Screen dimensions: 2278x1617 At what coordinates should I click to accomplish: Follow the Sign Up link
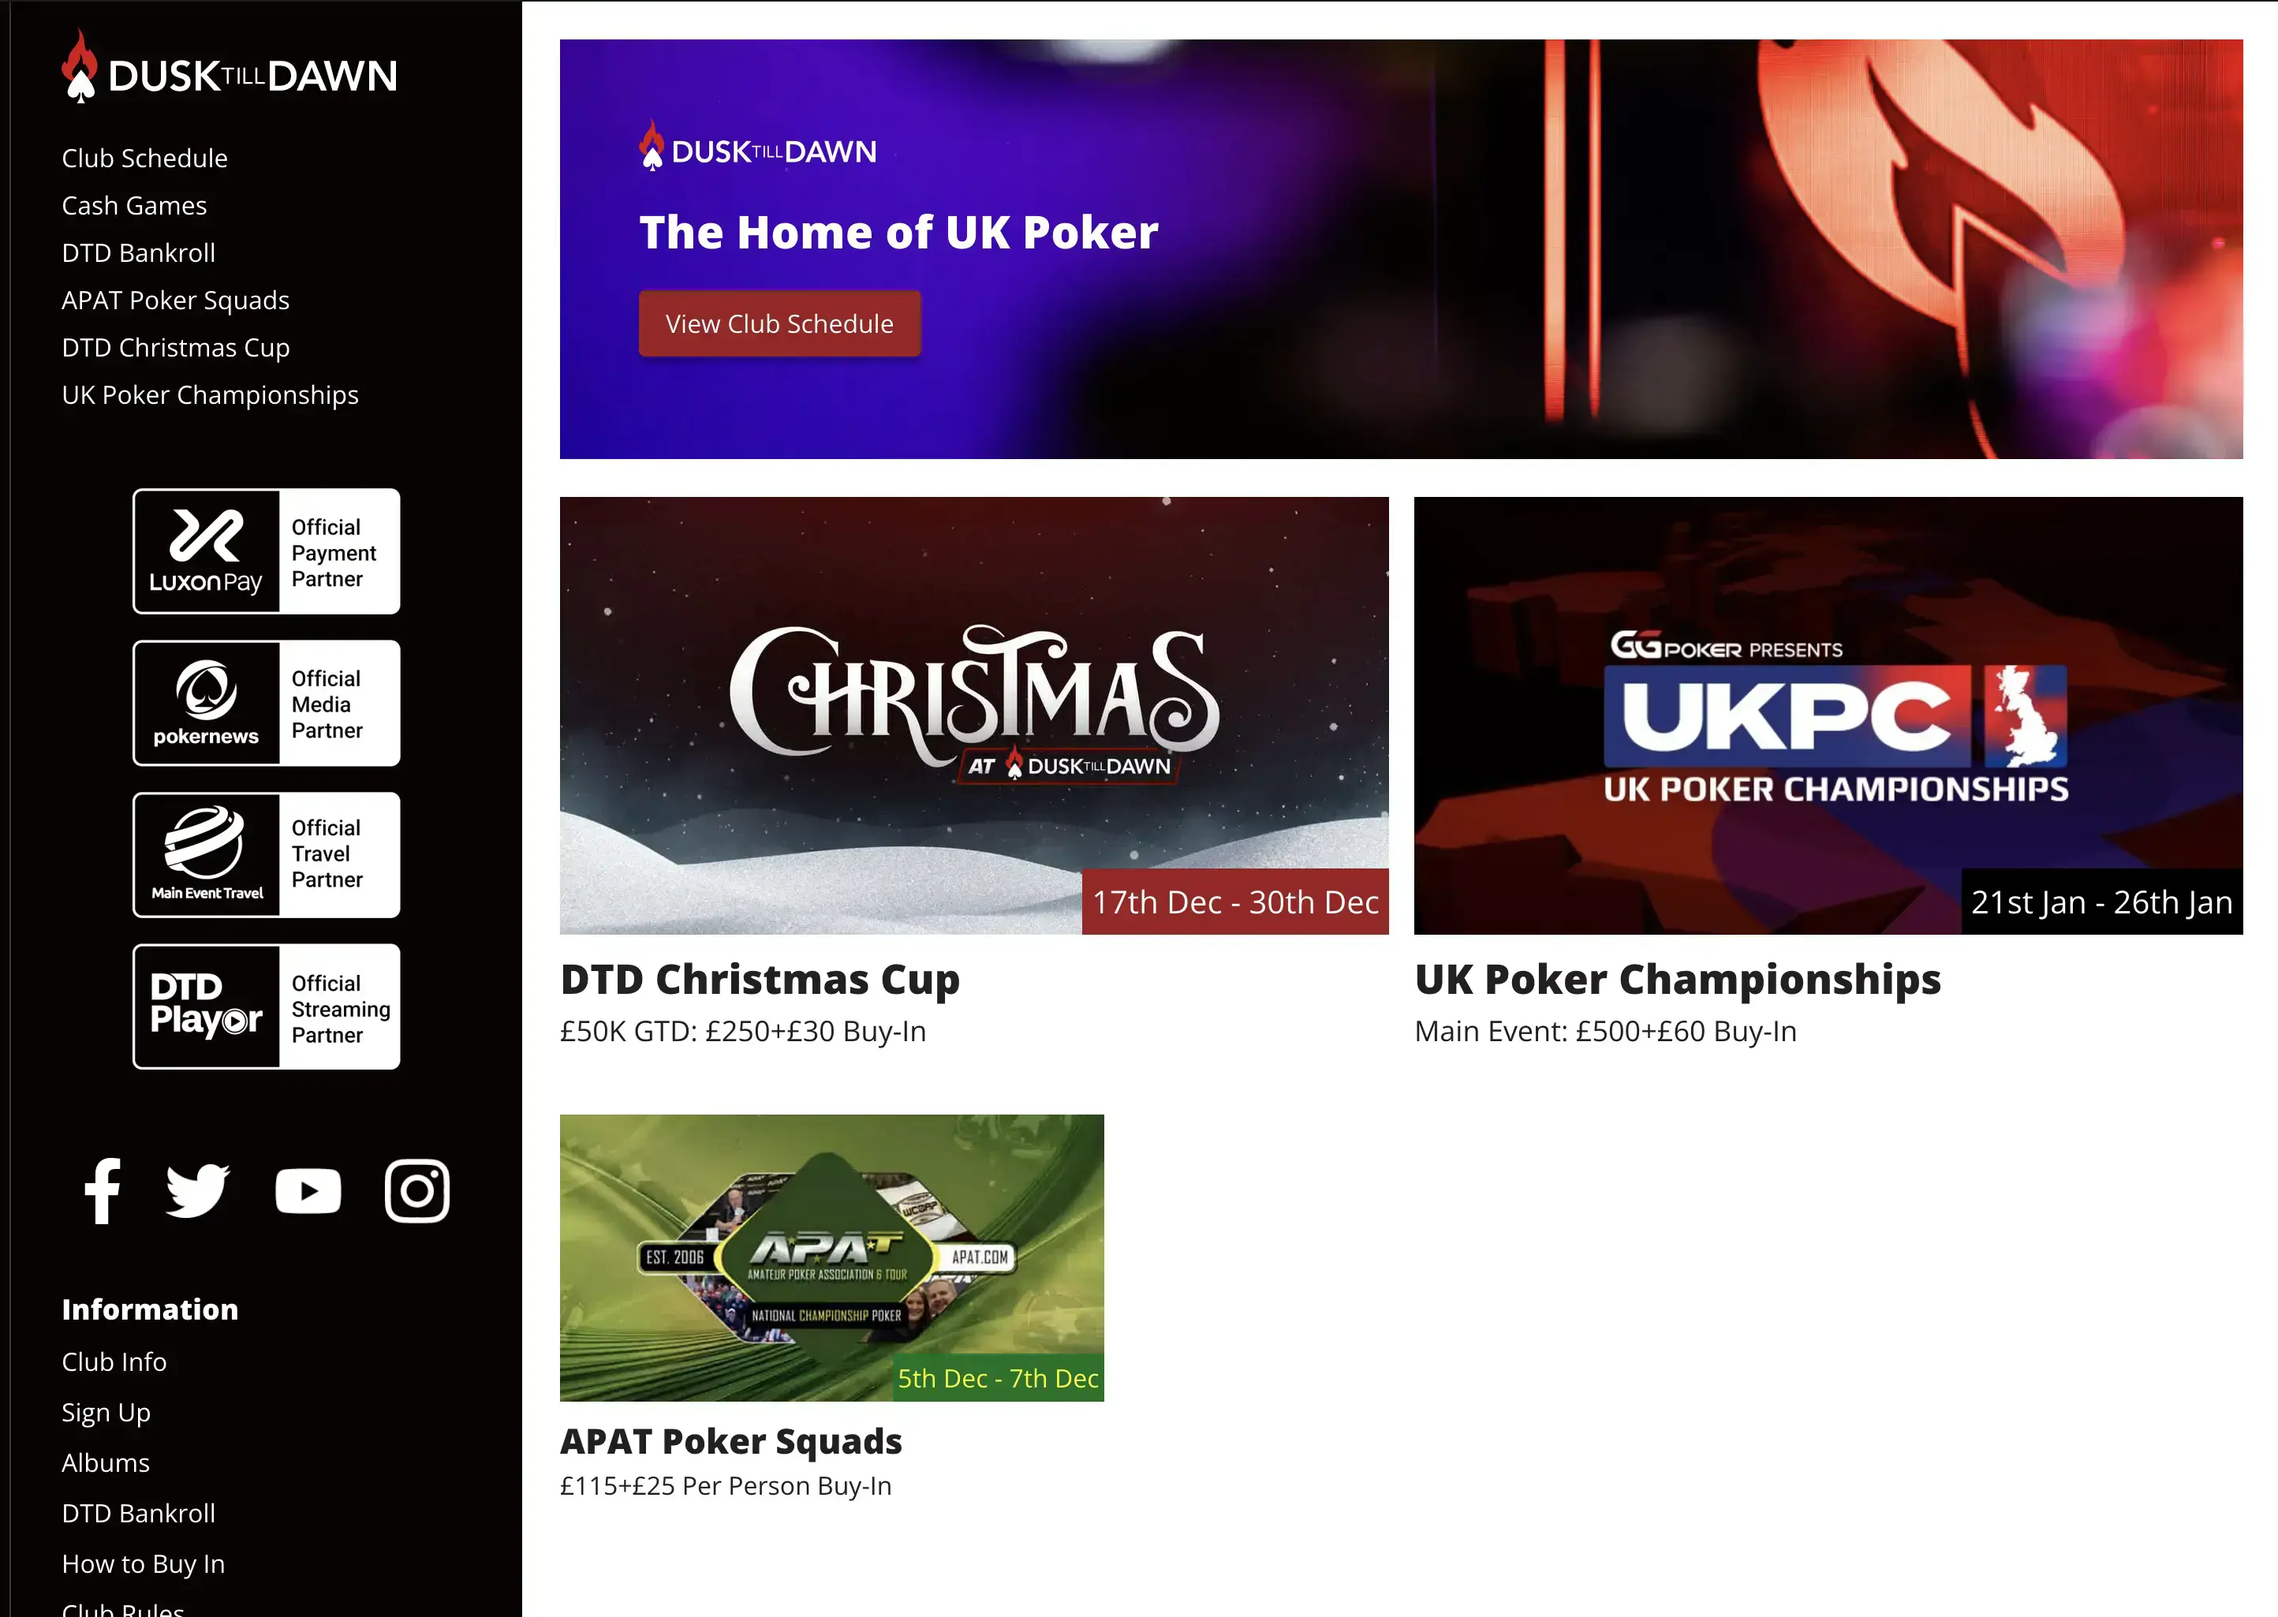click(106, 1412)
